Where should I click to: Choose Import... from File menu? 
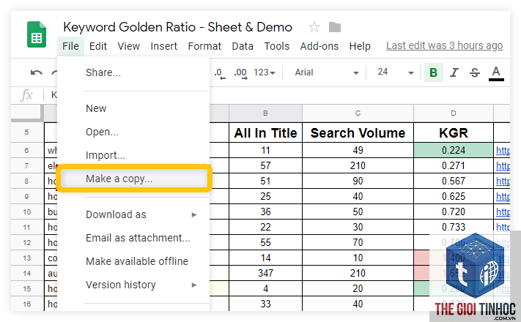[x=133, y=155]
